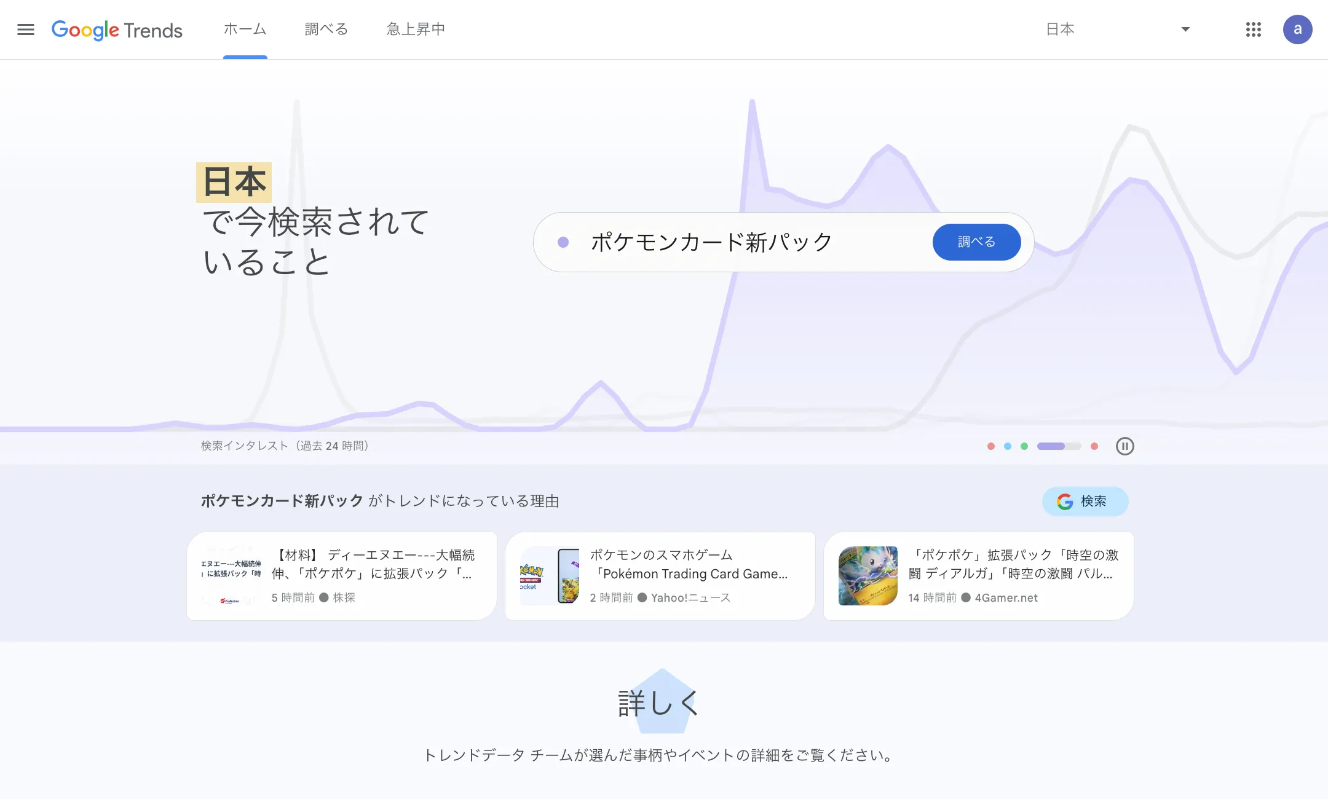Image resolution: width=1328 pixels, height=799 pixels.
Task: Click the highlighted 日本 heading text
Action: tap(234, 183)
